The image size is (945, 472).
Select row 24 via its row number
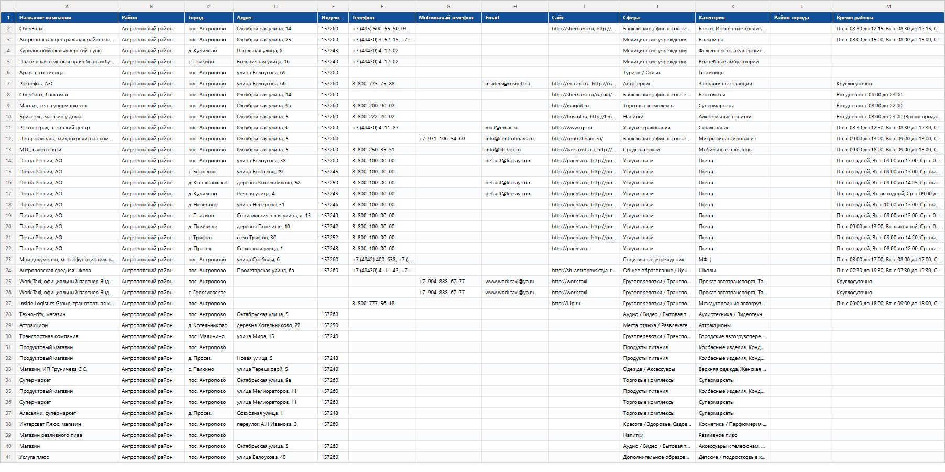click(8, 271)
